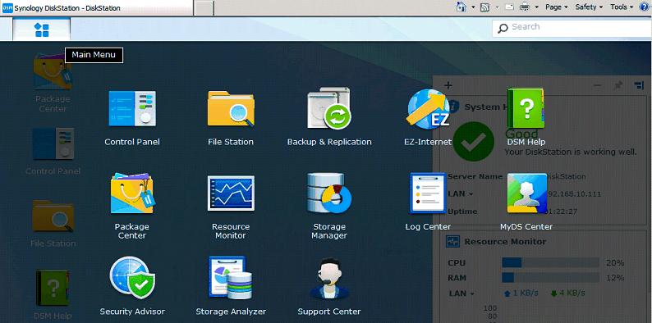Open Control Panel in main menu

tap(132, 118)
